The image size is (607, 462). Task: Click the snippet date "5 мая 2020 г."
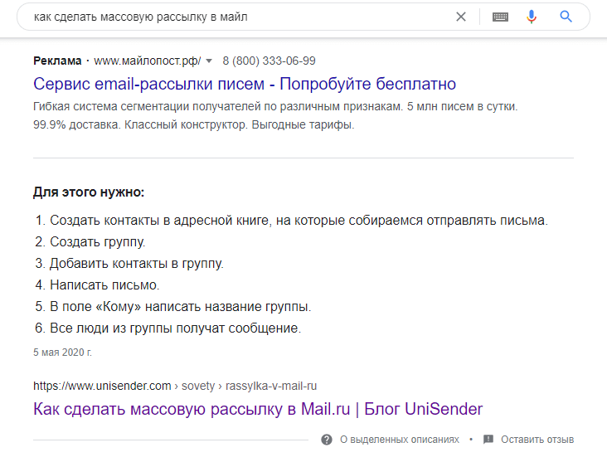point(62,353)
